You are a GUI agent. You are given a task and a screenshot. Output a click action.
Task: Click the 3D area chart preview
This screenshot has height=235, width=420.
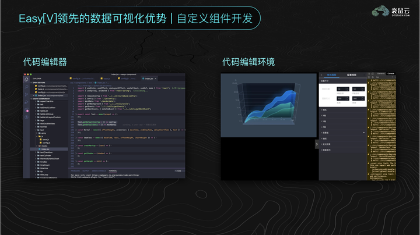268,105
